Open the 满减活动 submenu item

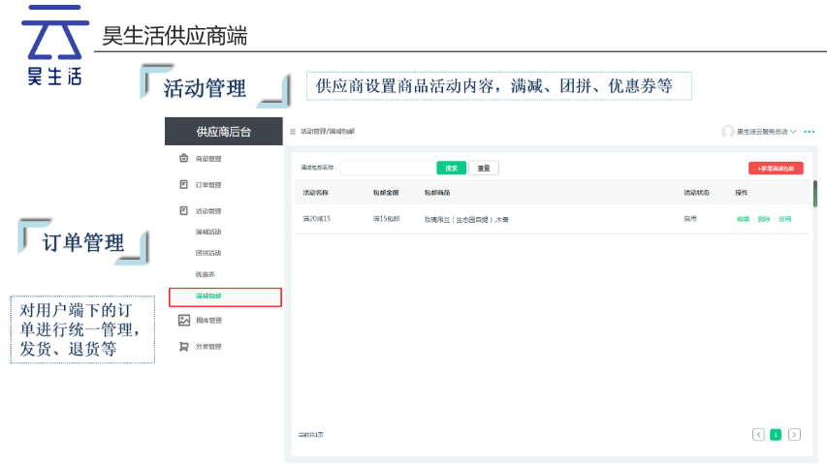207,232
